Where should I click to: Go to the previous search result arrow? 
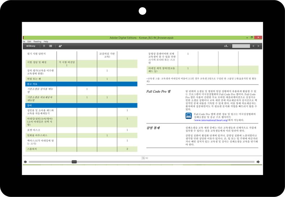253,46
